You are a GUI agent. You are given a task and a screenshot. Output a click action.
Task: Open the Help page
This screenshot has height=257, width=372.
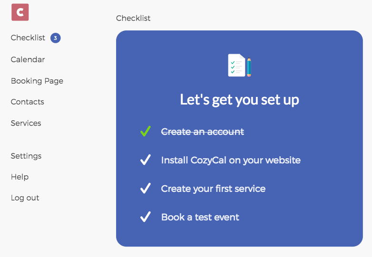click(x=20, y=177)
